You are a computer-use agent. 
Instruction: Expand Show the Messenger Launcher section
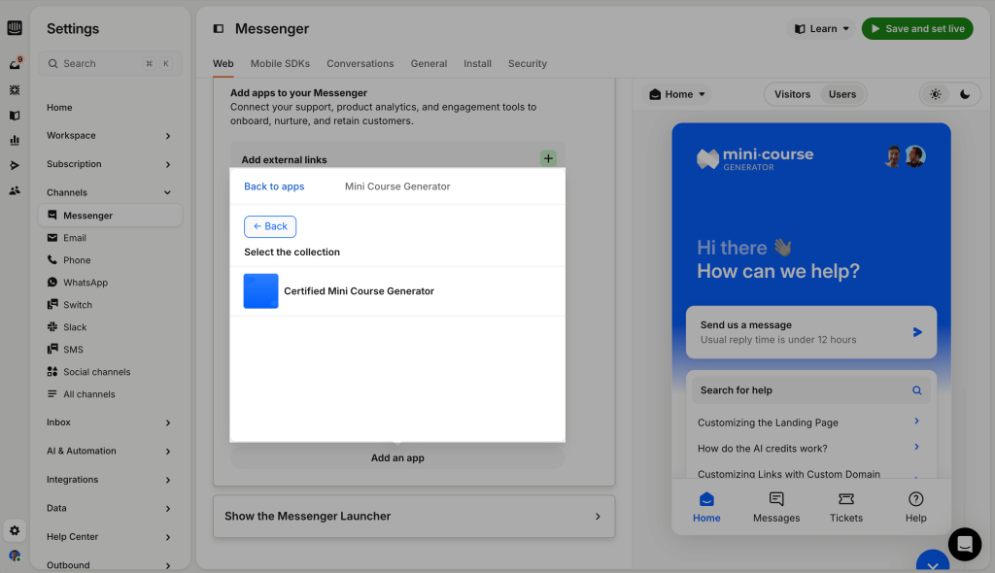(414, 517)
